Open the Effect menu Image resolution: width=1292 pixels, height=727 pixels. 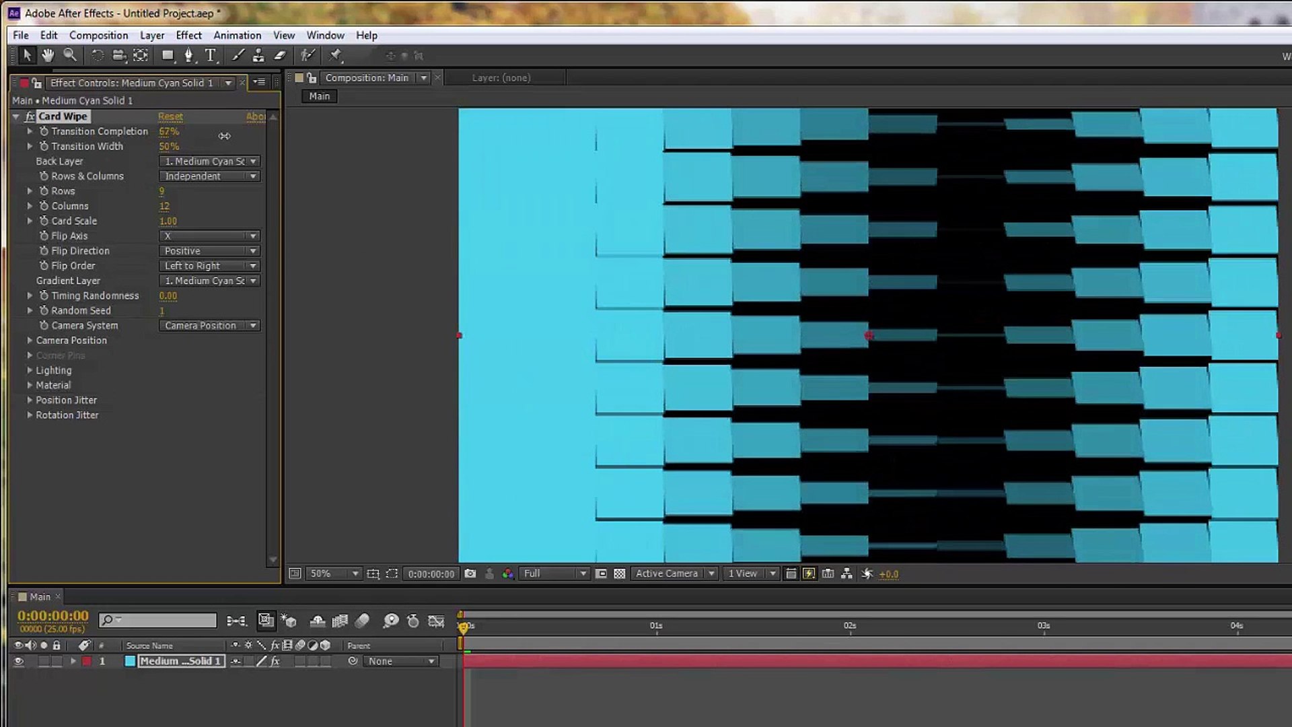tap(188, 35)
